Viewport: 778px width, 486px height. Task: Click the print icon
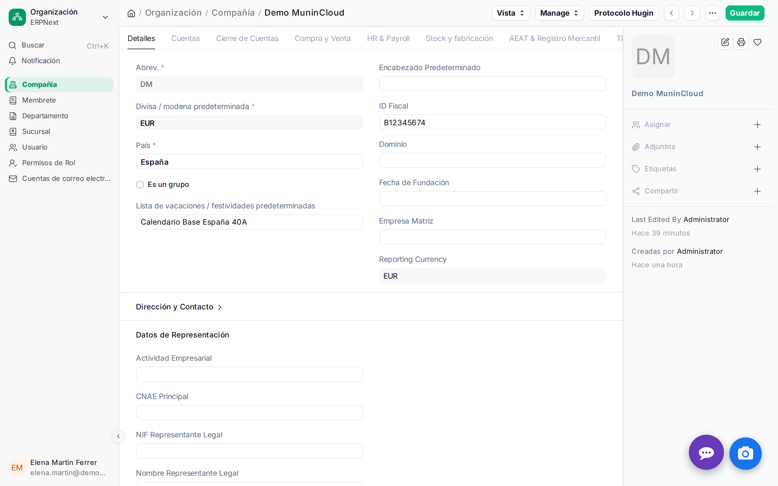coord(741,42)
